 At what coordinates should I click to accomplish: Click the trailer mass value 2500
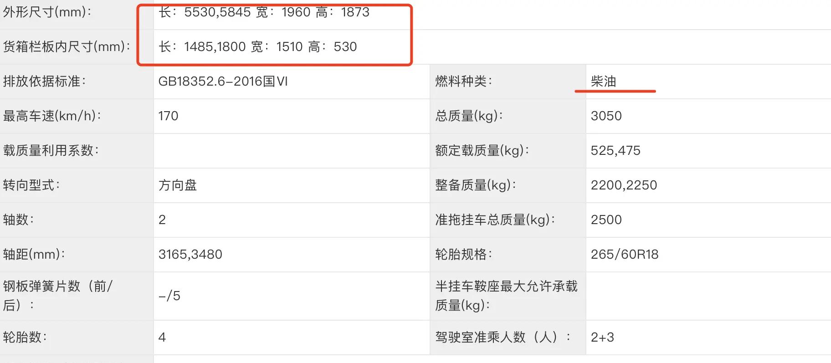coord(606,220)
